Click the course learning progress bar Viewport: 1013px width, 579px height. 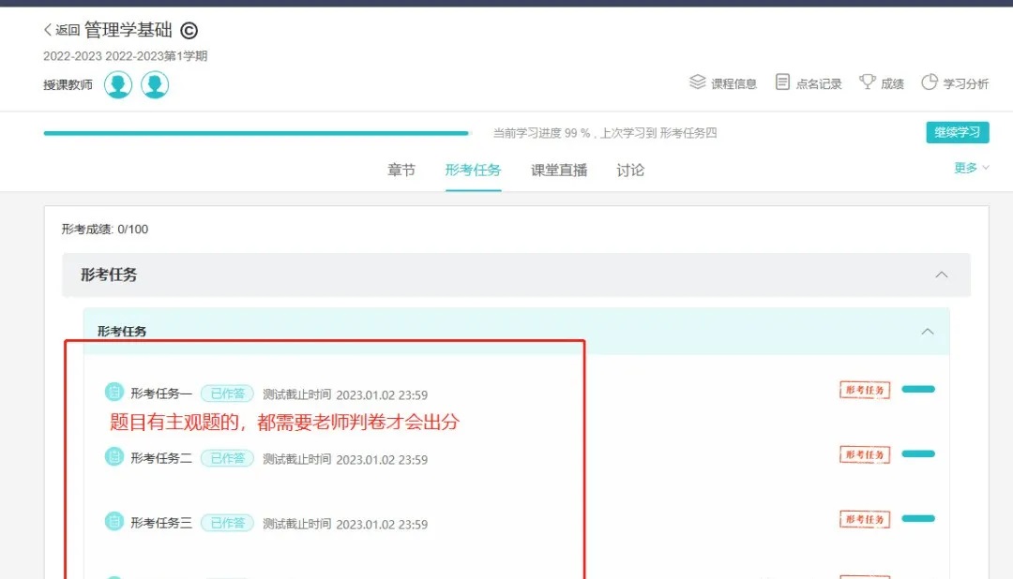tap(255, 133)
